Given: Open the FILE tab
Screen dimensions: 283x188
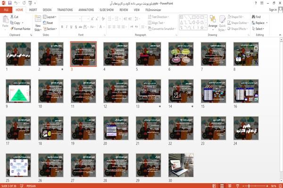Looking at the screenshot, I should (x=6, y=10).
